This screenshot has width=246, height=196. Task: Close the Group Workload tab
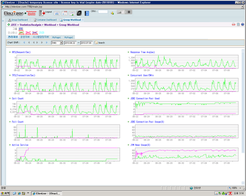tap(83, 20)
